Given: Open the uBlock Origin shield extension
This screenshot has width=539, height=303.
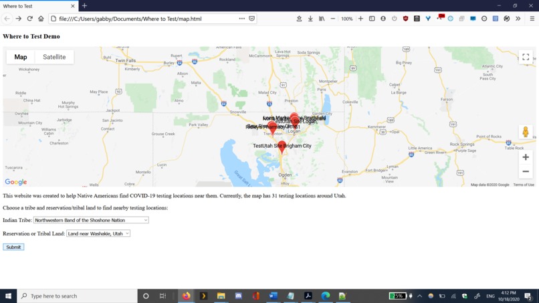Looking at the screenshot, I should point(406,19).
